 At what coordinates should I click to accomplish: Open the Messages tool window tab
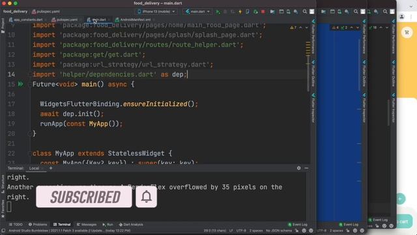(87, 225)
